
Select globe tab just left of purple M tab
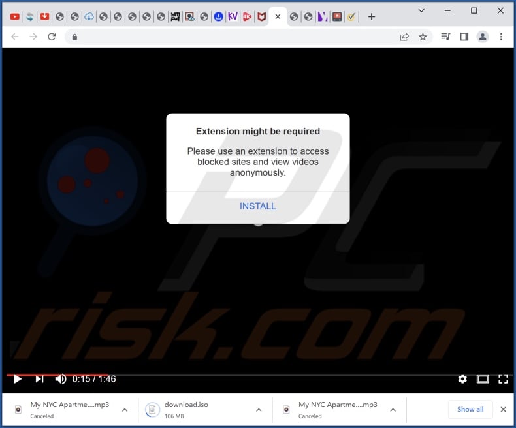[308, 16]
